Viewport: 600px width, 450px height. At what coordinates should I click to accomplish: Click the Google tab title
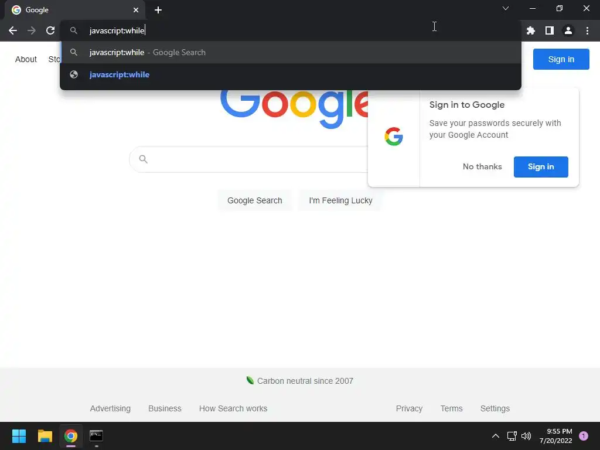click(37, 10)
